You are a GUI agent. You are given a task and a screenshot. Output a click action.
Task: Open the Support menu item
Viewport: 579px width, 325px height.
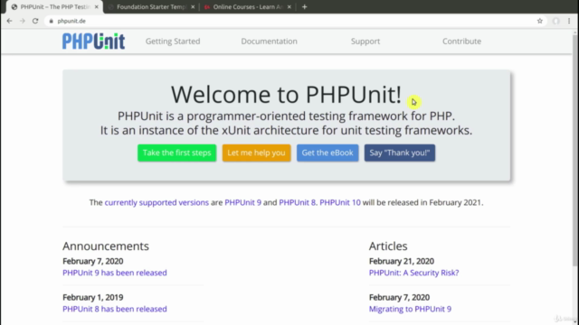(x=365, y=42)
